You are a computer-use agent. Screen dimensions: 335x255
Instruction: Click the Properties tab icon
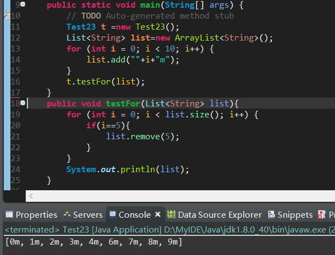tap(9, 214)
